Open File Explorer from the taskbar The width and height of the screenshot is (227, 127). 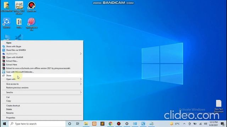pos(86,124)
